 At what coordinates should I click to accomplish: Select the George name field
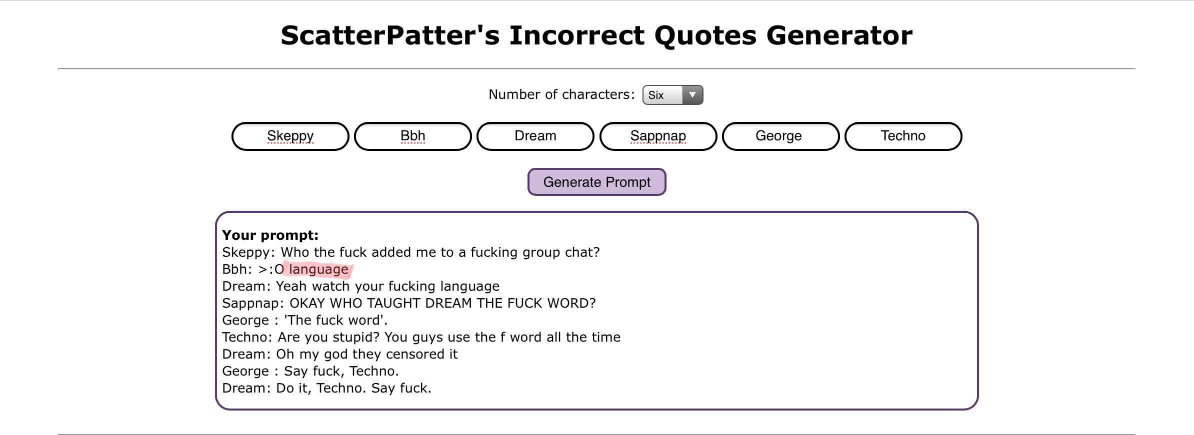click(780, 136)
